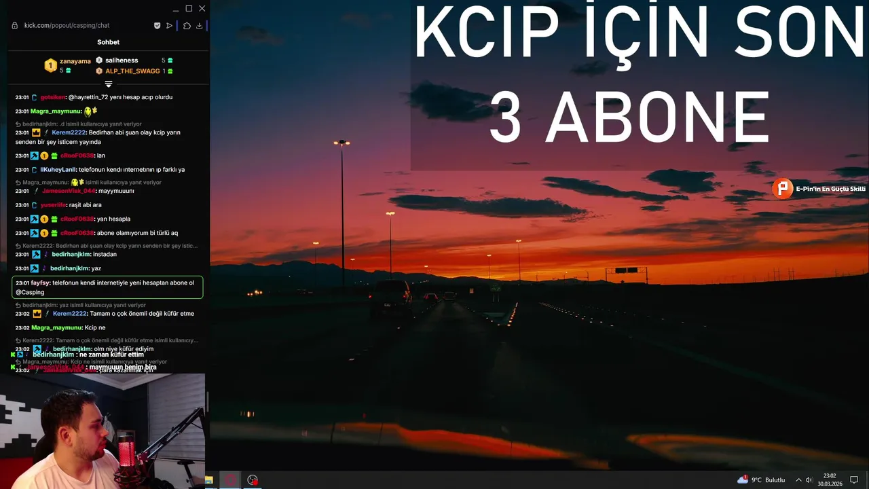Click the silver rank 2 badge beside saliheness

point(99,60)
